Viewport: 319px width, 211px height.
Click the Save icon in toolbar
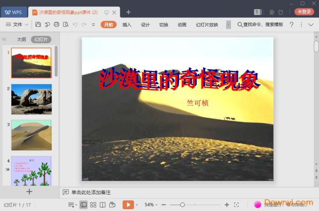click(x=38, y=25)
